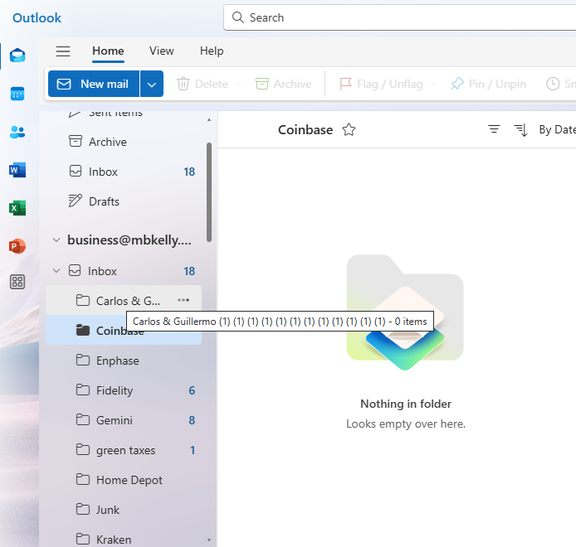Viewport: 576px width, 547px height.
Task: Open the message list filter icon
Action: [x=494, y=129]
